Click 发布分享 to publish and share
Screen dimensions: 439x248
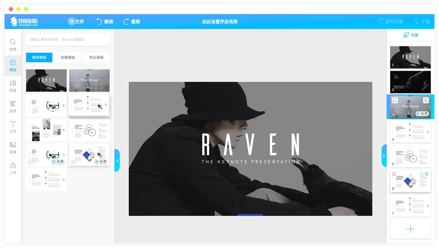390,21
